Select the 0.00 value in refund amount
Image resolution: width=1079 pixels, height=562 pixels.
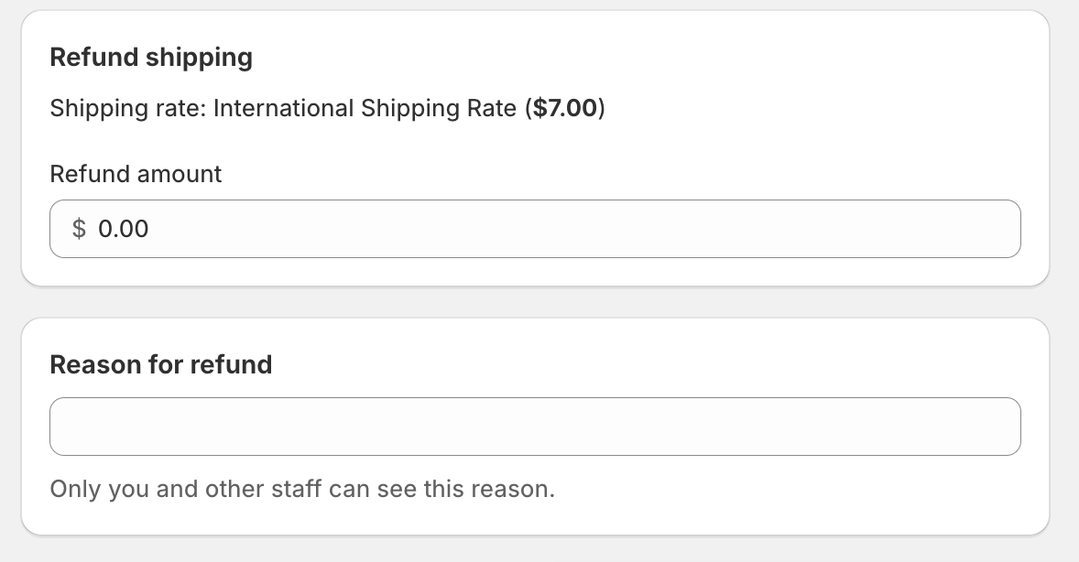[123, 229]
